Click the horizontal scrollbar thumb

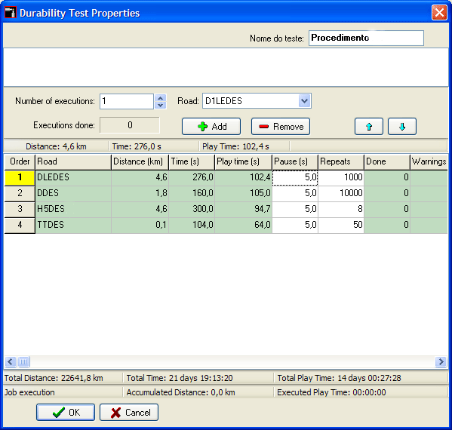click(23, 361)
